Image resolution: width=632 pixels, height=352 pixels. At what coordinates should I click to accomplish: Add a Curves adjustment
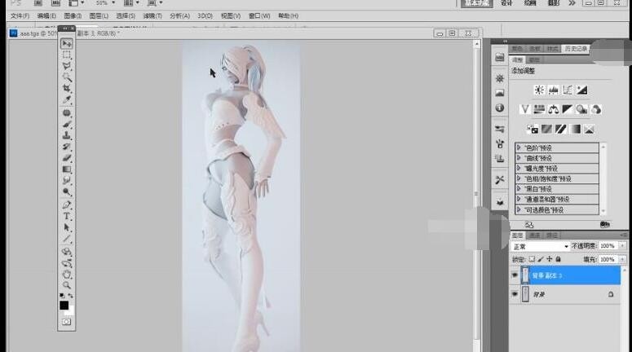point(568,90)
